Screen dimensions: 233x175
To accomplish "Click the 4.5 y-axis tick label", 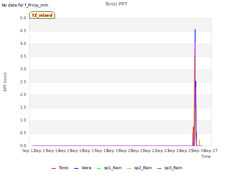I will point(23,31).
